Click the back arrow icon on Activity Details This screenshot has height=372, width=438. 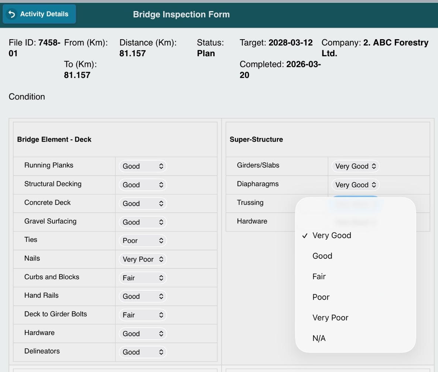coord(12,14)
